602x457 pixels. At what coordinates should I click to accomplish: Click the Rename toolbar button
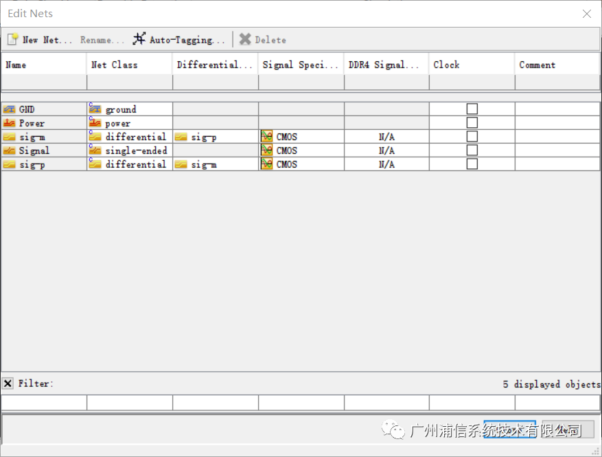pos(102,40)
